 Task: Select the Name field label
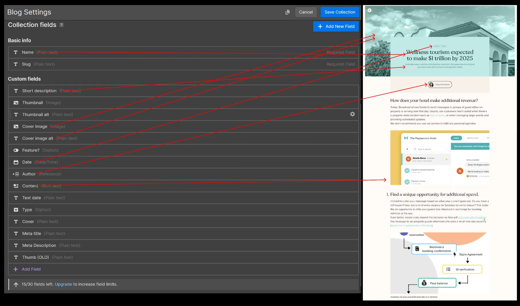[28, 52]
